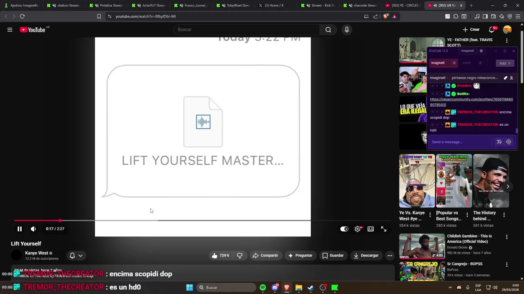Open more actions menu beside Descargar
The height and width of the screenshot is (294, 524).
(390, 256)
